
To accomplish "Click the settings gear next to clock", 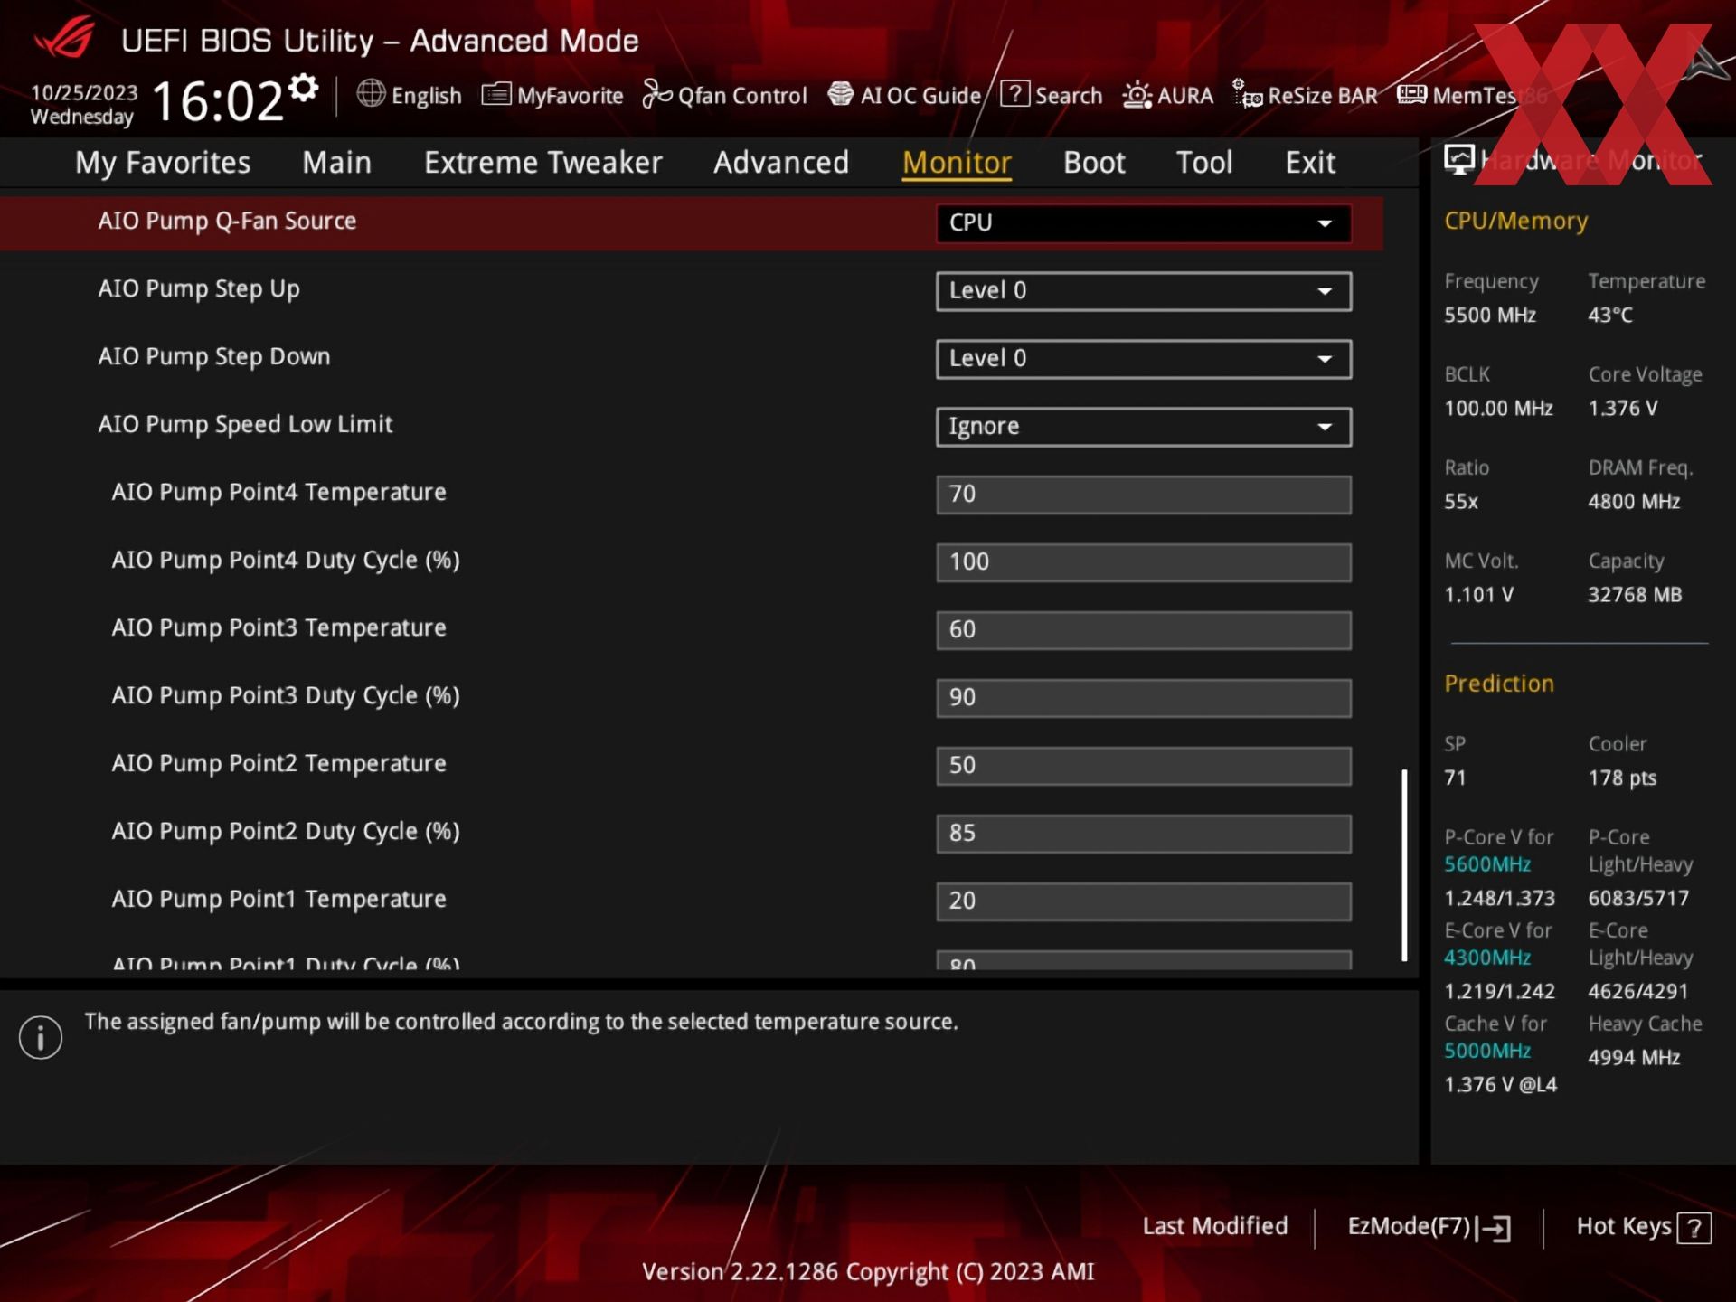I will point(304,88).
